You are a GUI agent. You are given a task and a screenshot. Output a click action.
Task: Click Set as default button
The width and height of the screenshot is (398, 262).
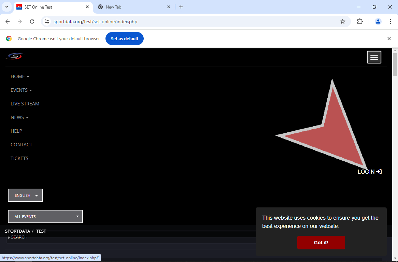coord(124,39)
